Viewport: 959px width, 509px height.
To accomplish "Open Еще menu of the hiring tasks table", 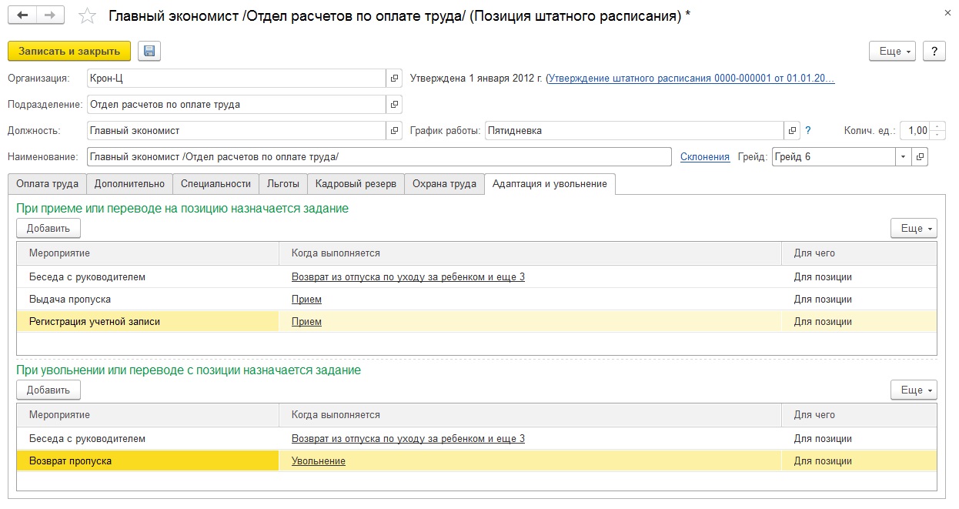I will click(914, 229).
